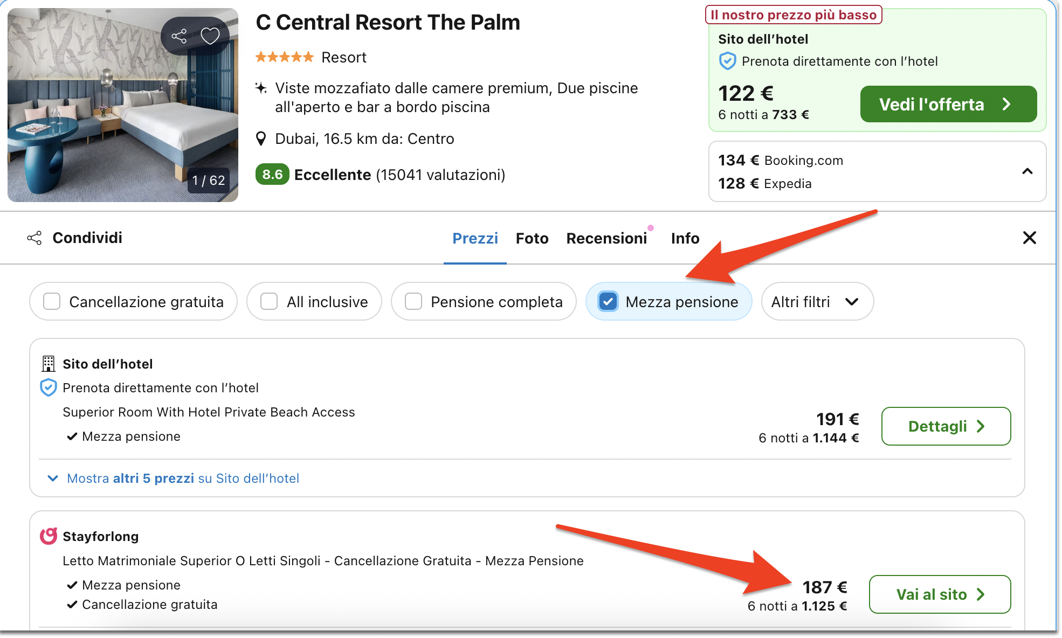Image resolution: width=1062 pixels, height=638 pixels.
Task: Open the Altri filtri dropdown
Action: [817, 301]
